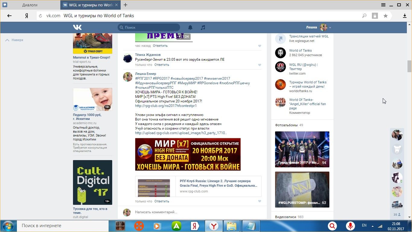Click World of Tanks group logo icon
412x232 pixels.
(280, 53)
